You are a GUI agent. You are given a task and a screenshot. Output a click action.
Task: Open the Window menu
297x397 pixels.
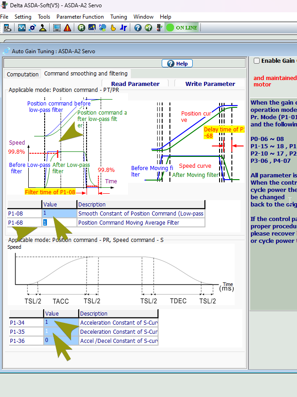click(x=143, y=17)
